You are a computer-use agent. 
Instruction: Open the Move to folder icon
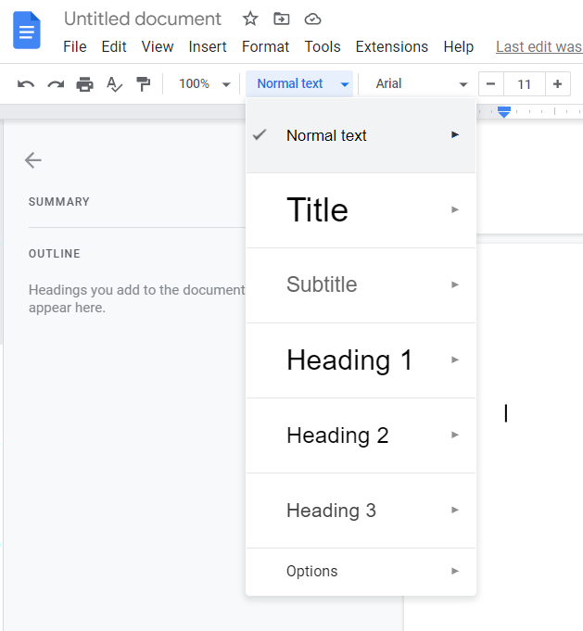[x=282, y=19]
